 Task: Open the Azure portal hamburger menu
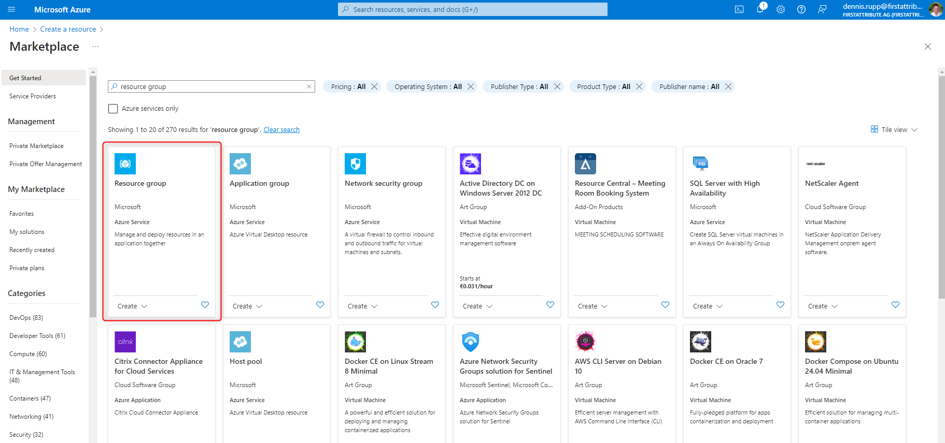pyautogui.click(x=11, y=9)
